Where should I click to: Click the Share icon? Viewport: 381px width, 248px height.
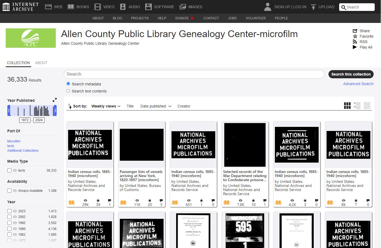(x=355, y=31)
